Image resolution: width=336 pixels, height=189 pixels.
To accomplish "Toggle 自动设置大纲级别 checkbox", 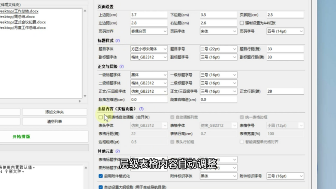I will tap(101, 187).
